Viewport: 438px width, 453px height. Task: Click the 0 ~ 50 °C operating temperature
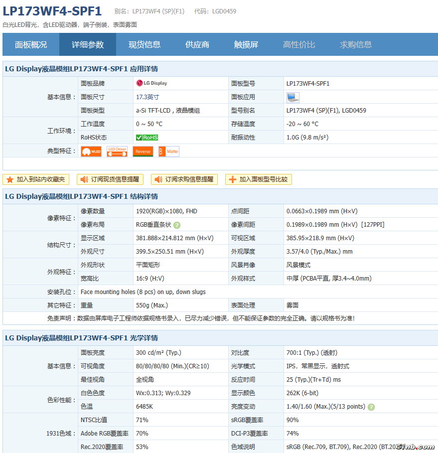click(x=149, y=124)
